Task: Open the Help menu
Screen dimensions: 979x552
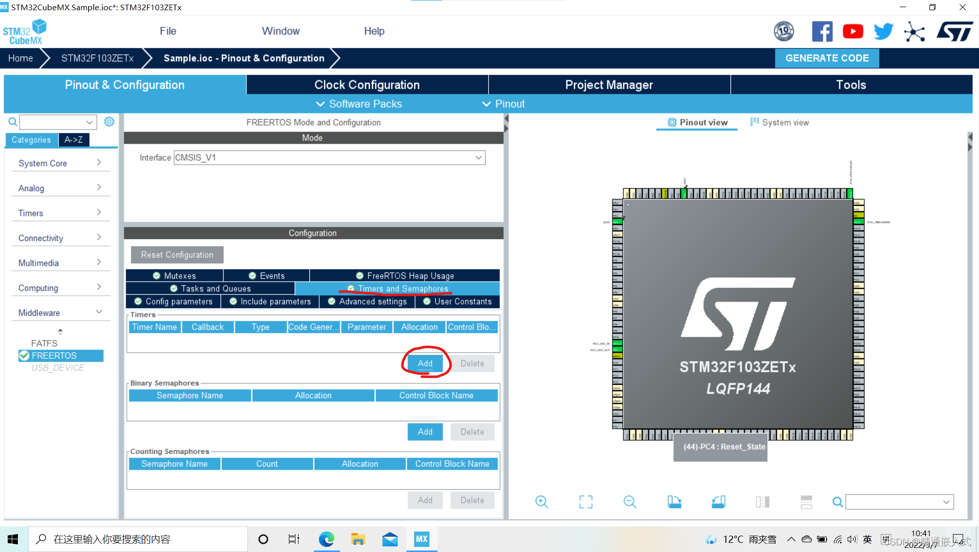Action: click(x=374, y=31)
